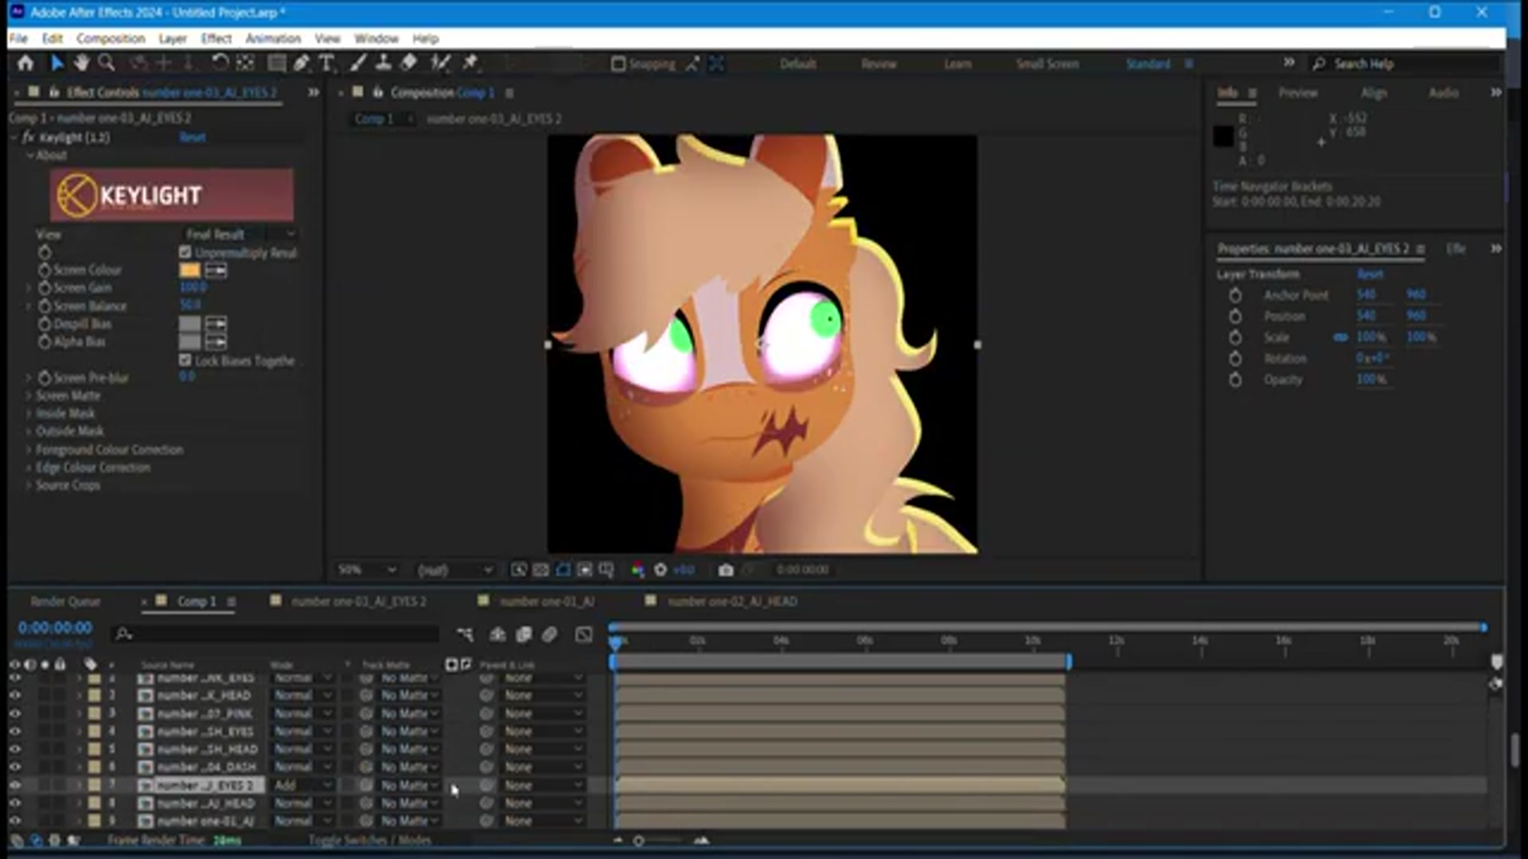This screenshot has height=859, width=1528.
Task: Select the Eraser tool
Action: 408,64
